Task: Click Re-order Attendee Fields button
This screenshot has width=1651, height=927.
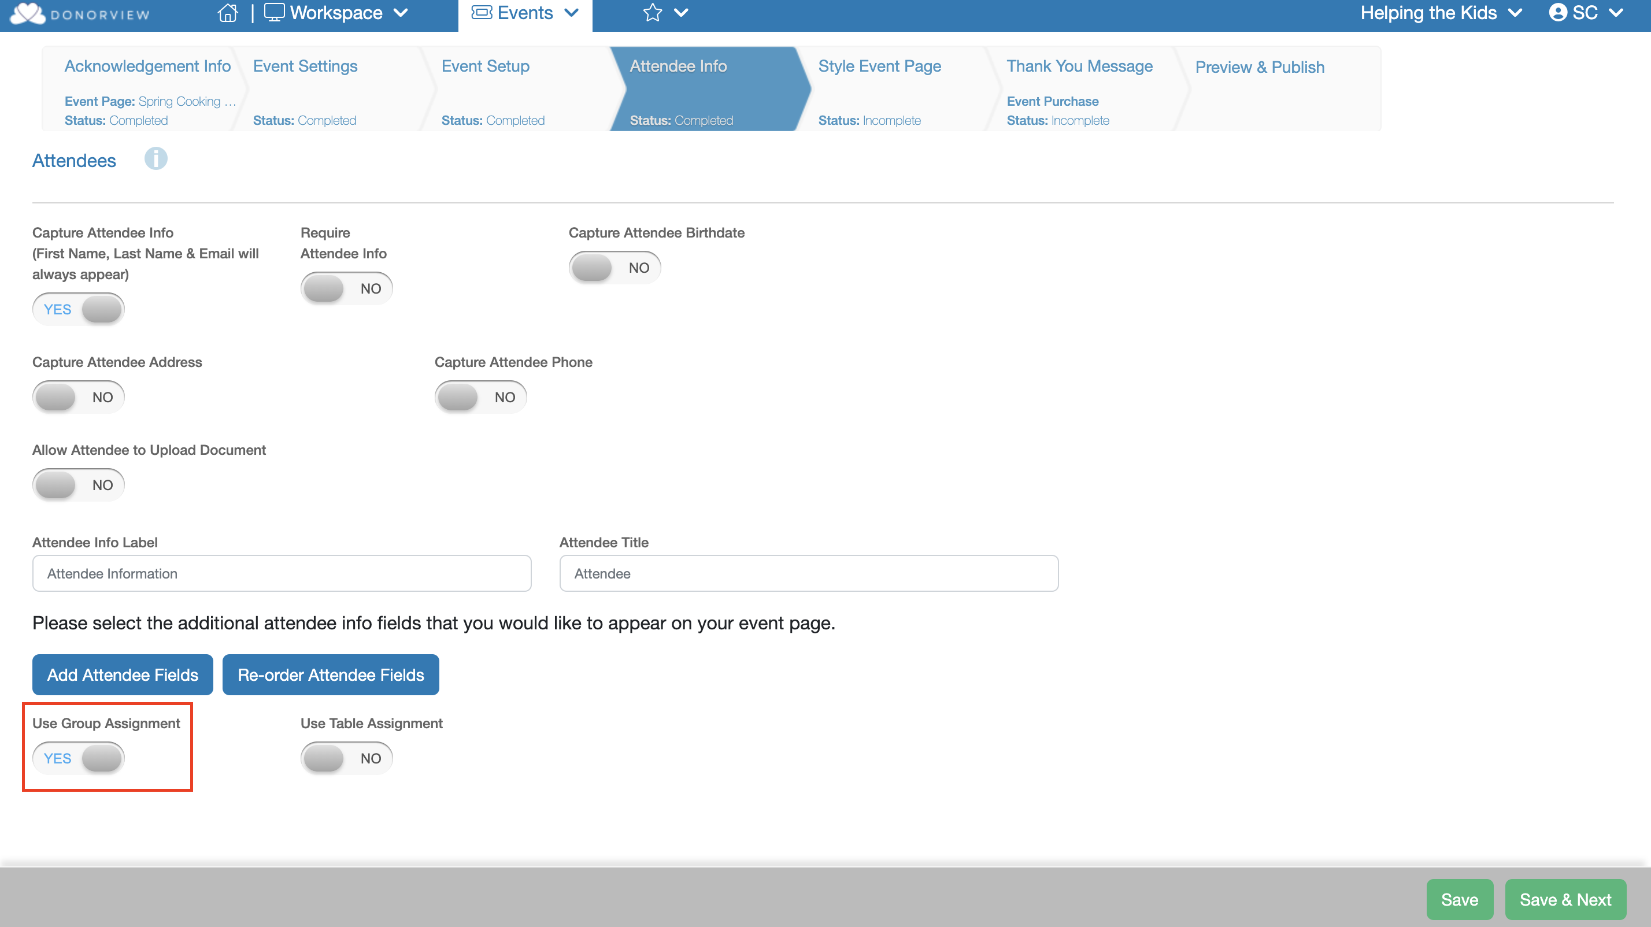Action: [x=331, y=674]
